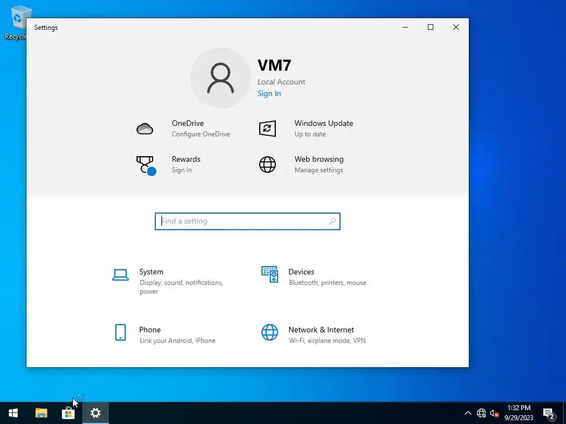The image size is (566, 424).
Task: Click Link your Android, iPhone description
Action: (x=177, y=340)
